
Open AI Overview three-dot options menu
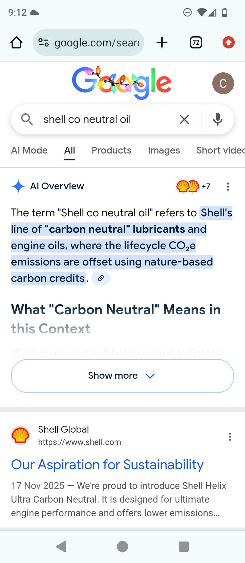coord(228,187)
